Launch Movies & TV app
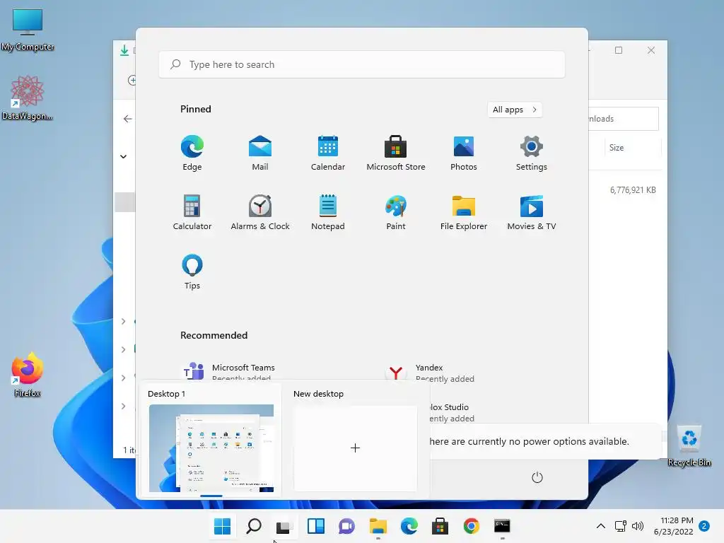The width and height of the screenshot is (724, 543). tap(532, 212)
